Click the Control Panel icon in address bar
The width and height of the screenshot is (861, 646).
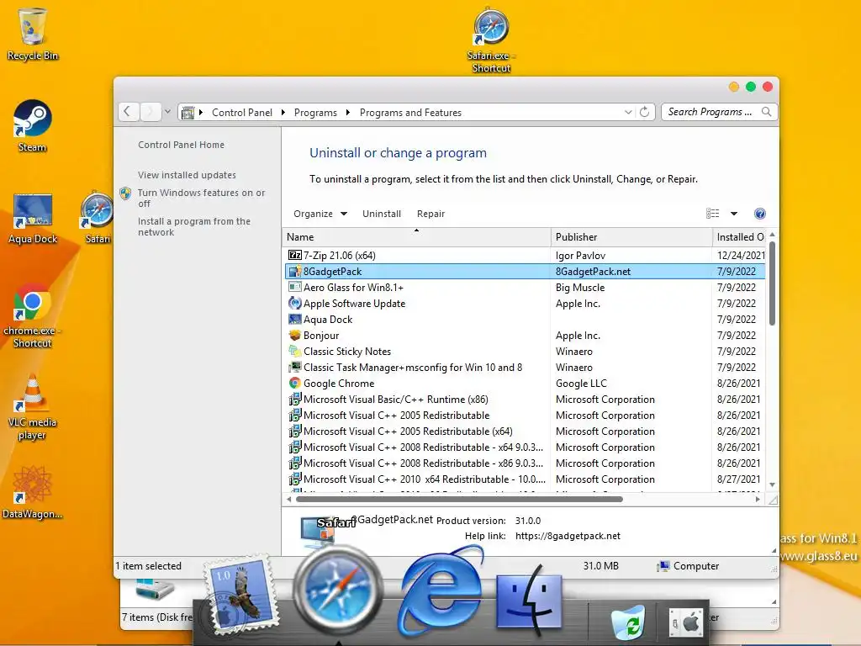tap(188, 113)
